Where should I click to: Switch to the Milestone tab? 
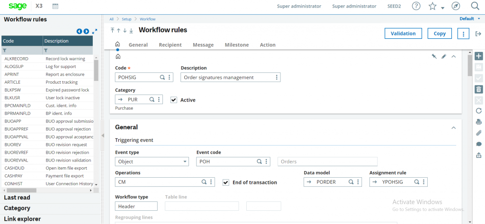237,45
